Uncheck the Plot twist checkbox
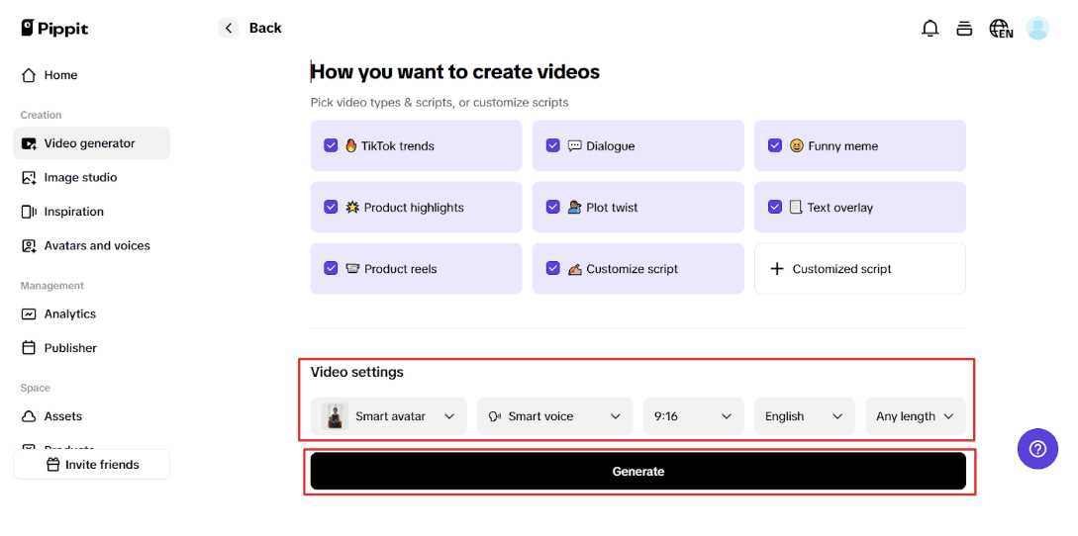 pyautogui.click(x=553, y=208)
